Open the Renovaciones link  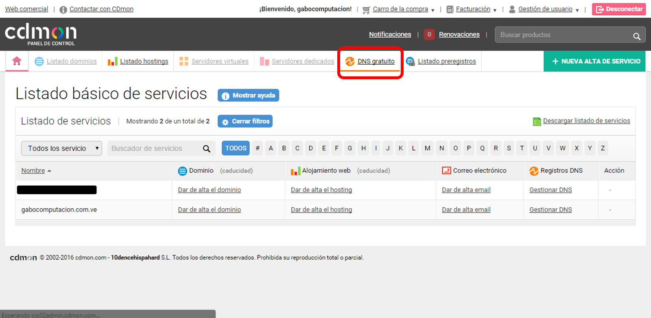pyautogui.click(x=459, y=35)
